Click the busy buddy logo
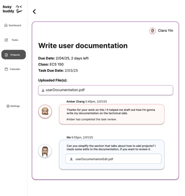185x196 pixels. point(13,9)
